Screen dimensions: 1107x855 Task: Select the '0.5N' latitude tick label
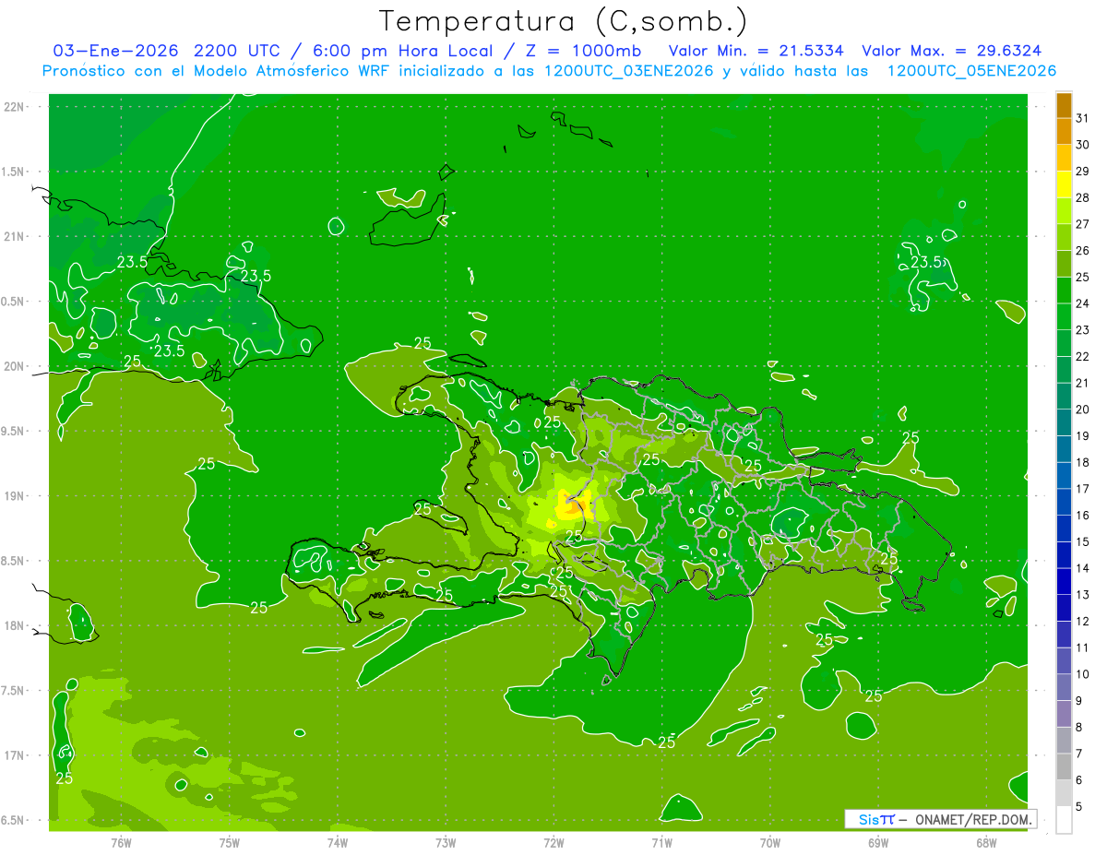[x=15, y=302]
